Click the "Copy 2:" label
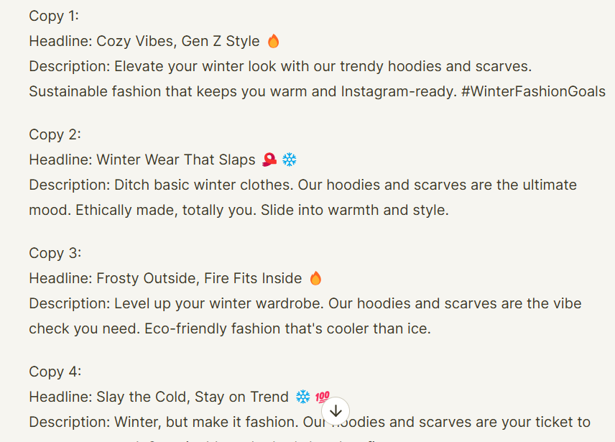This screenshot has height=442, width=615. tap(55, 134)
